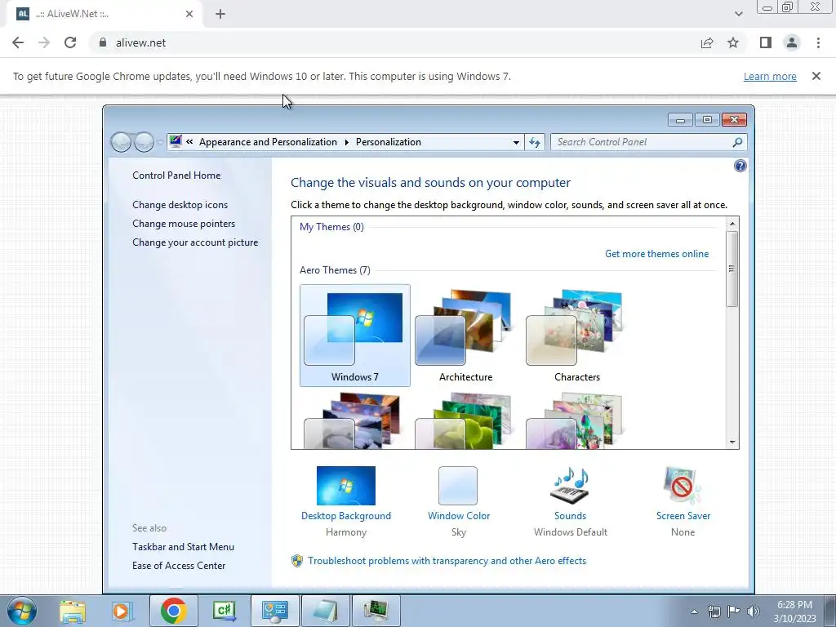
Task: Click the Aero Themes (7) header
Action: coord(335,269)
